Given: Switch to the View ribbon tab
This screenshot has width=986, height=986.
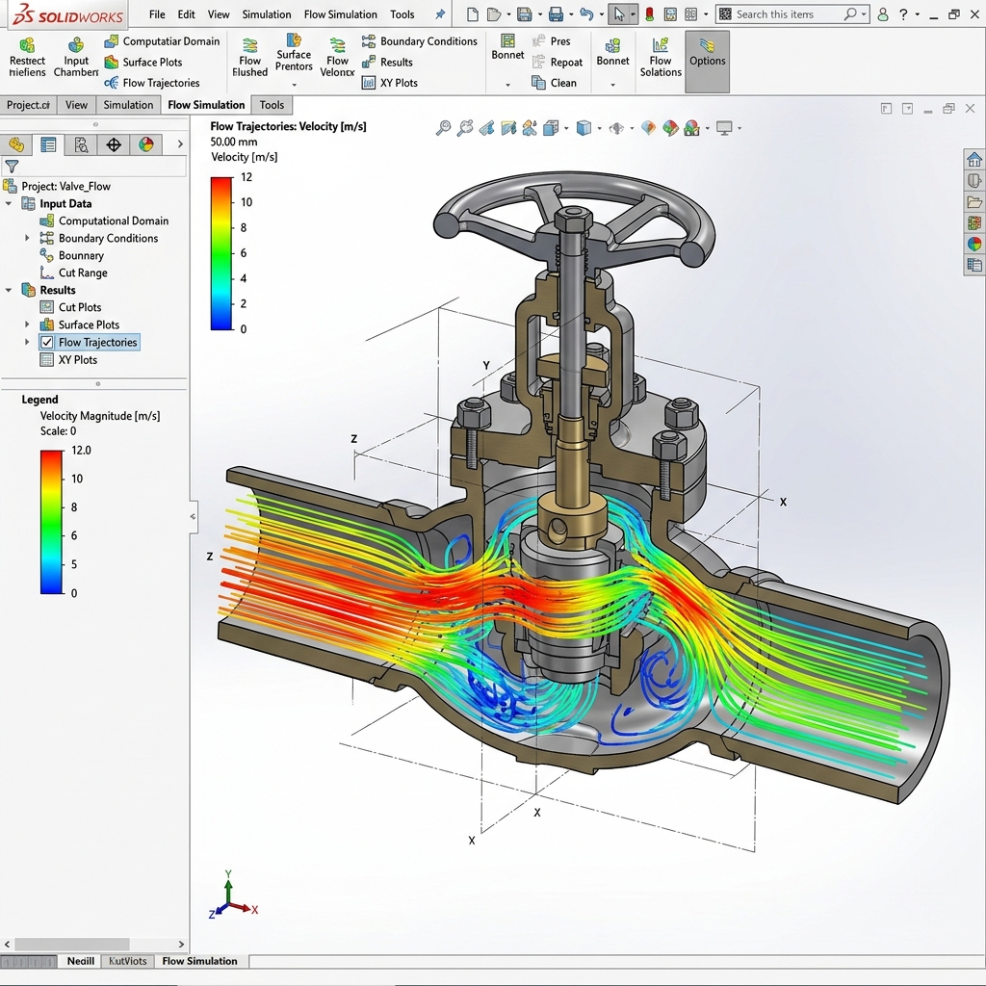Looking at the screenshot, I should pyautogui.click(x=77, y=105).
